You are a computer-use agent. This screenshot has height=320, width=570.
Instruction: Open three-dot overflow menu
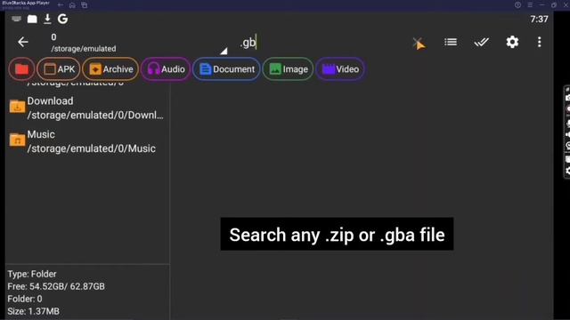(x=539, y=42)
